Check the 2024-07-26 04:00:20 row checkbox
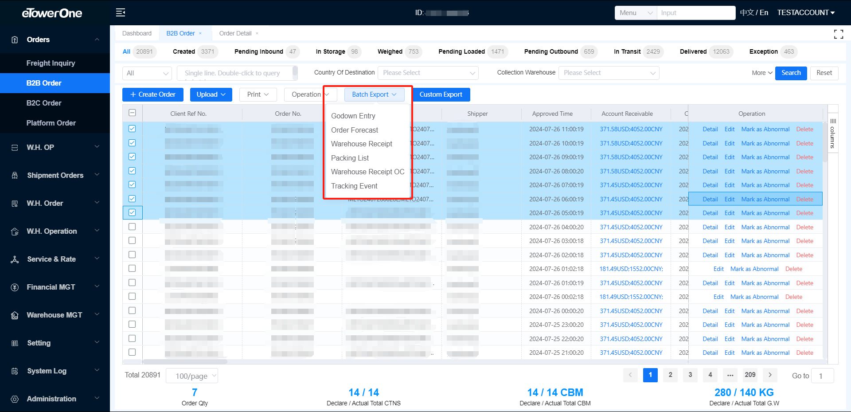 [132, 227]
